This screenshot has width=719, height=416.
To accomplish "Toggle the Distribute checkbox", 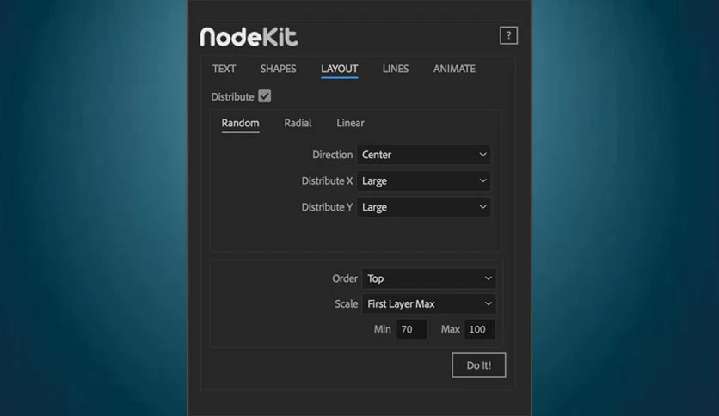I will [265, 96].
